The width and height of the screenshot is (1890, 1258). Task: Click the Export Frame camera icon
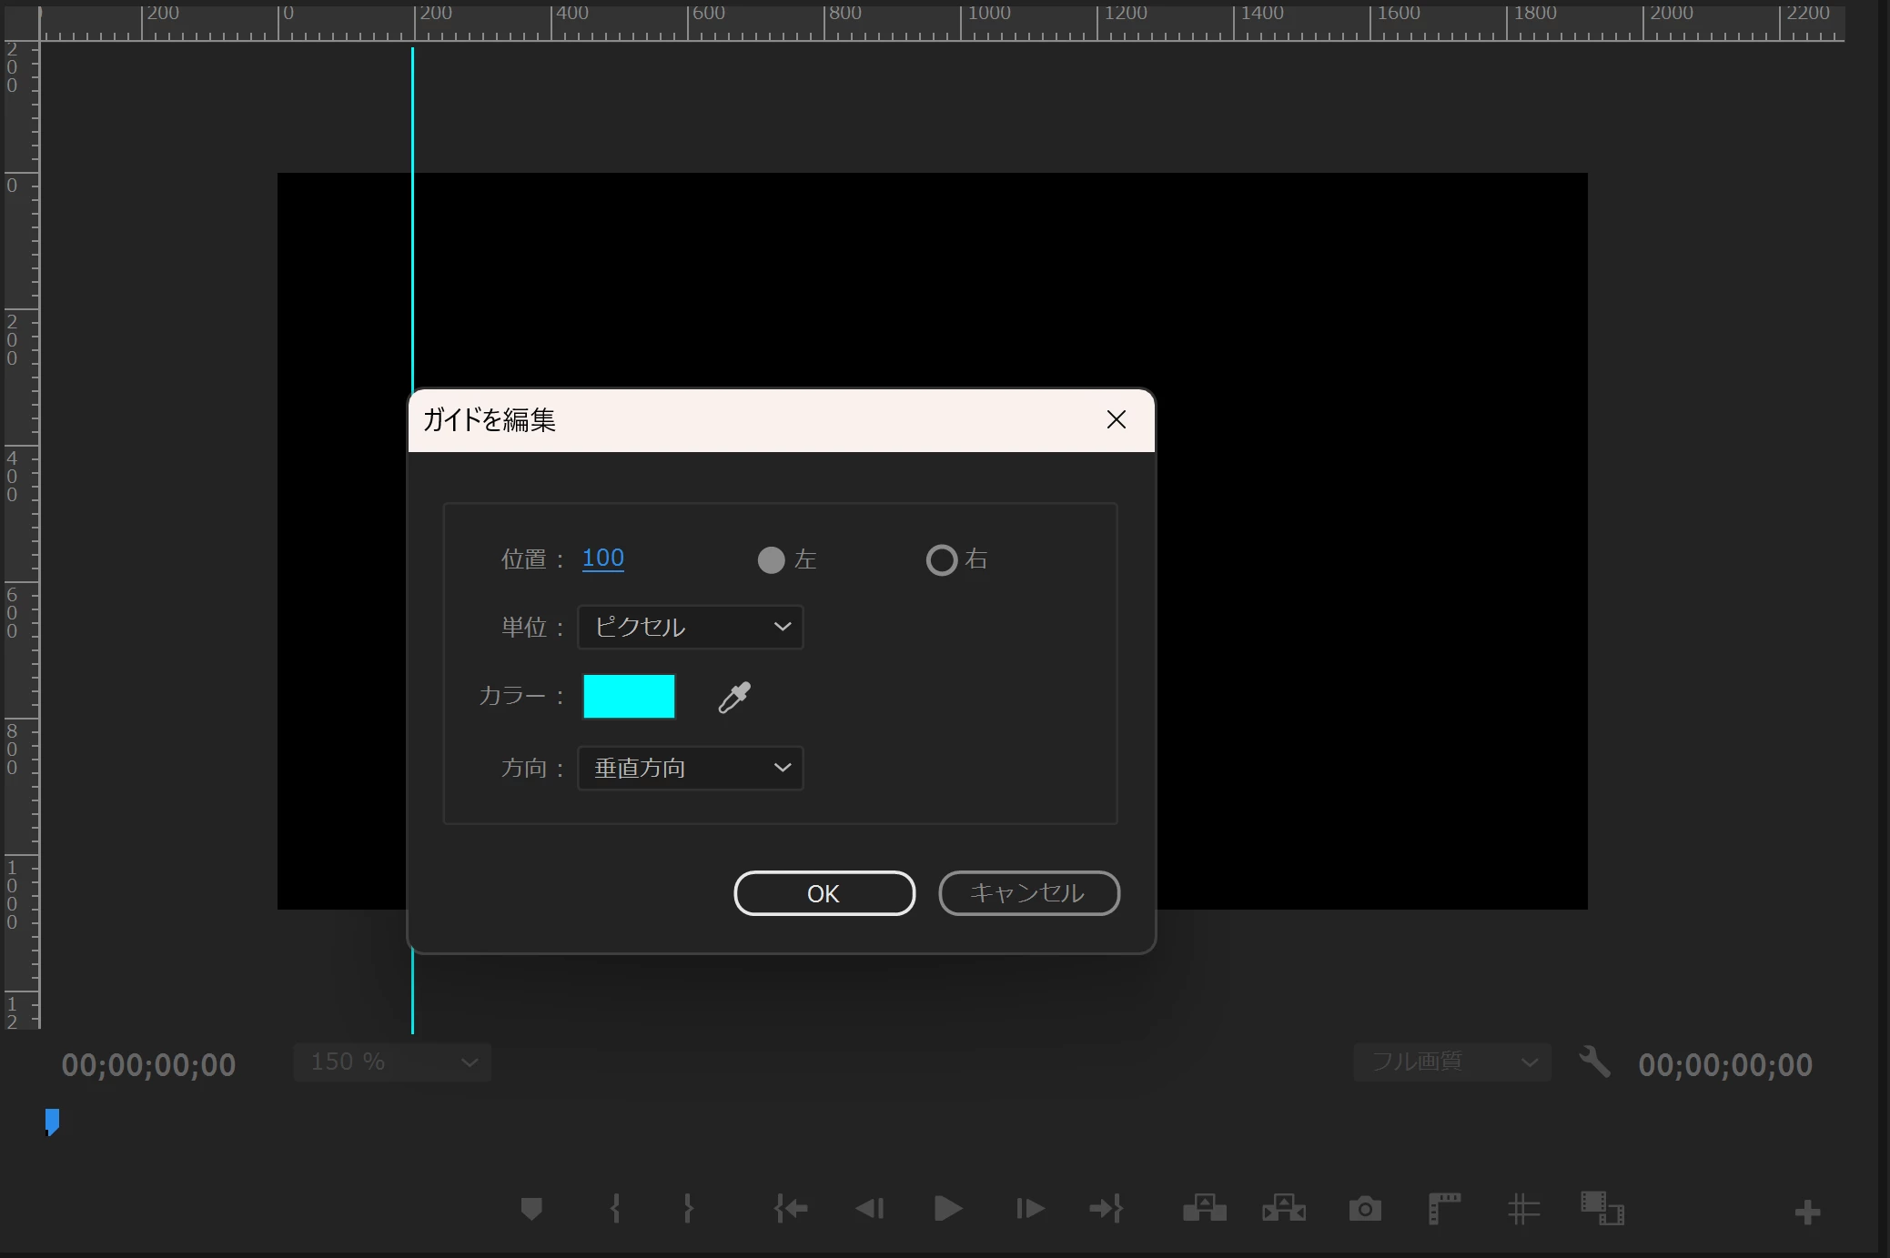pos(1365,1209)
